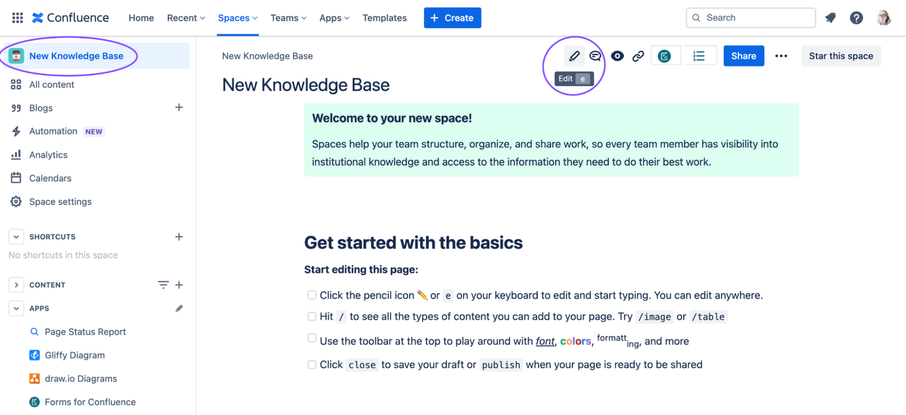The image size is (906, 415).
Task: Click the New Knowledge Base page title
Action: 305,85
